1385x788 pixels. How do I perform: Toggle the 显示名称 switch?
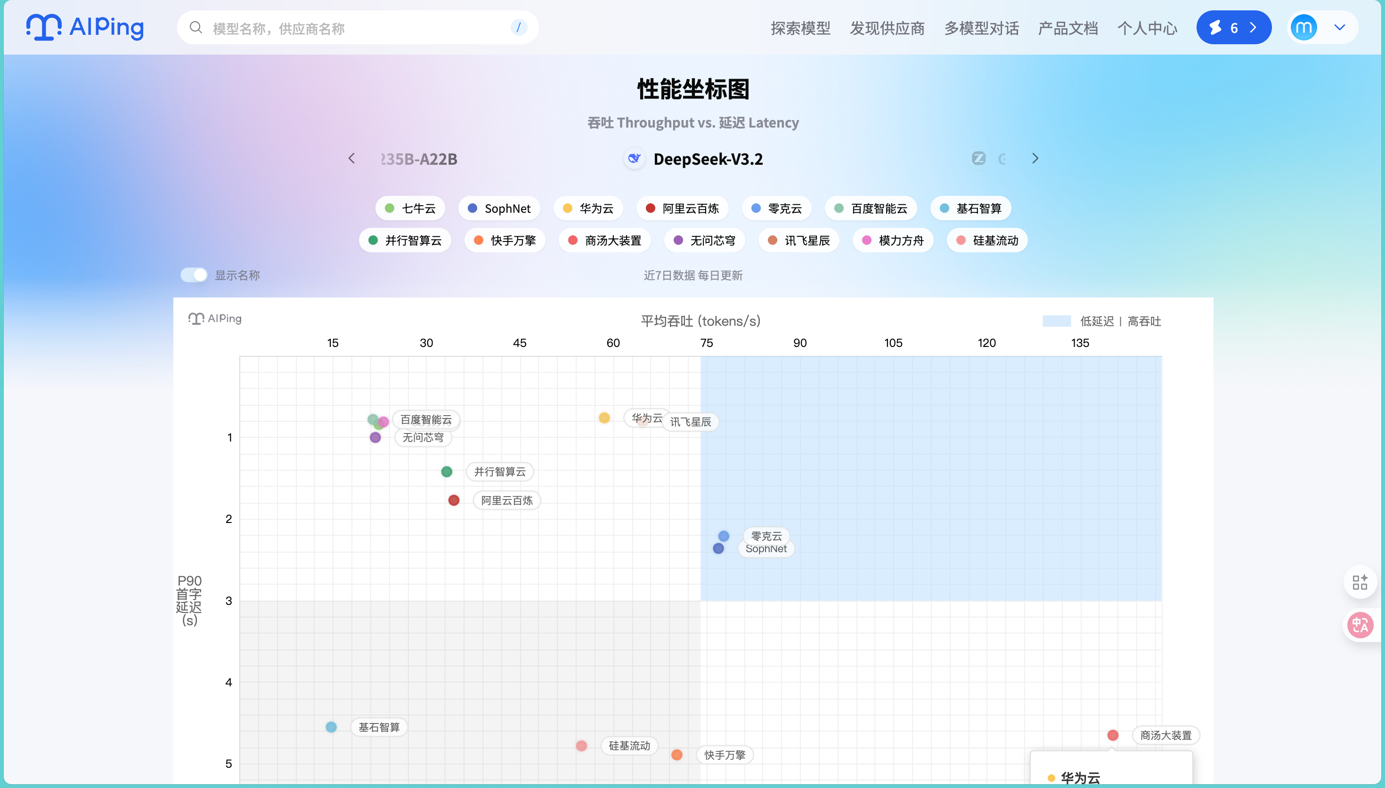point(194,275)
